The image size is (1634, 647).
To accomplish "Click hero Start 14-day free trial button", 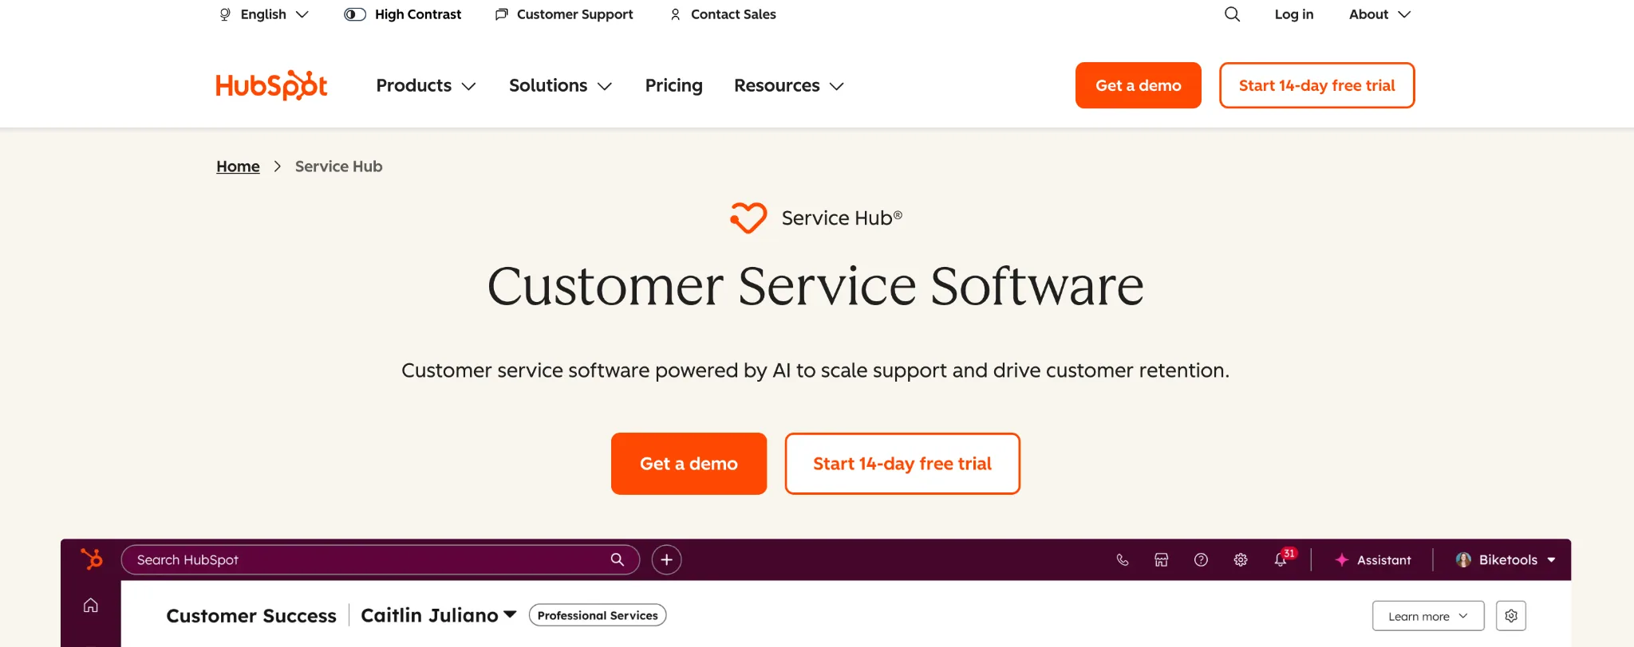I will click(x=902, y=464).
